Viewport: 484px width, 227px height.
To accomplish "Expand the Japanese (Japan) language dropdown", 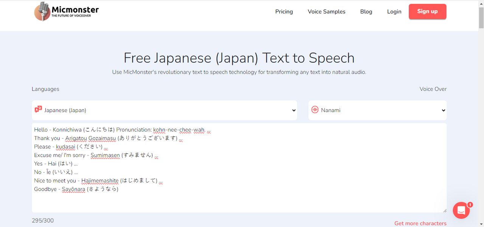I will [x=164, y=110].
